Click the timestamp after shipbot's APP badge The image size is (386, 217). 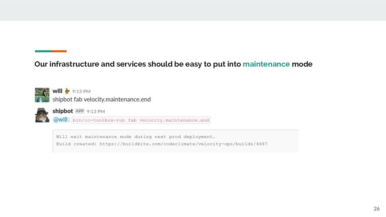pos(96,112)
